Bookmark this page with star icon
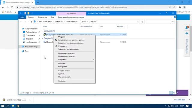This screenshot has height=108, width=192. tap(174, 7)
